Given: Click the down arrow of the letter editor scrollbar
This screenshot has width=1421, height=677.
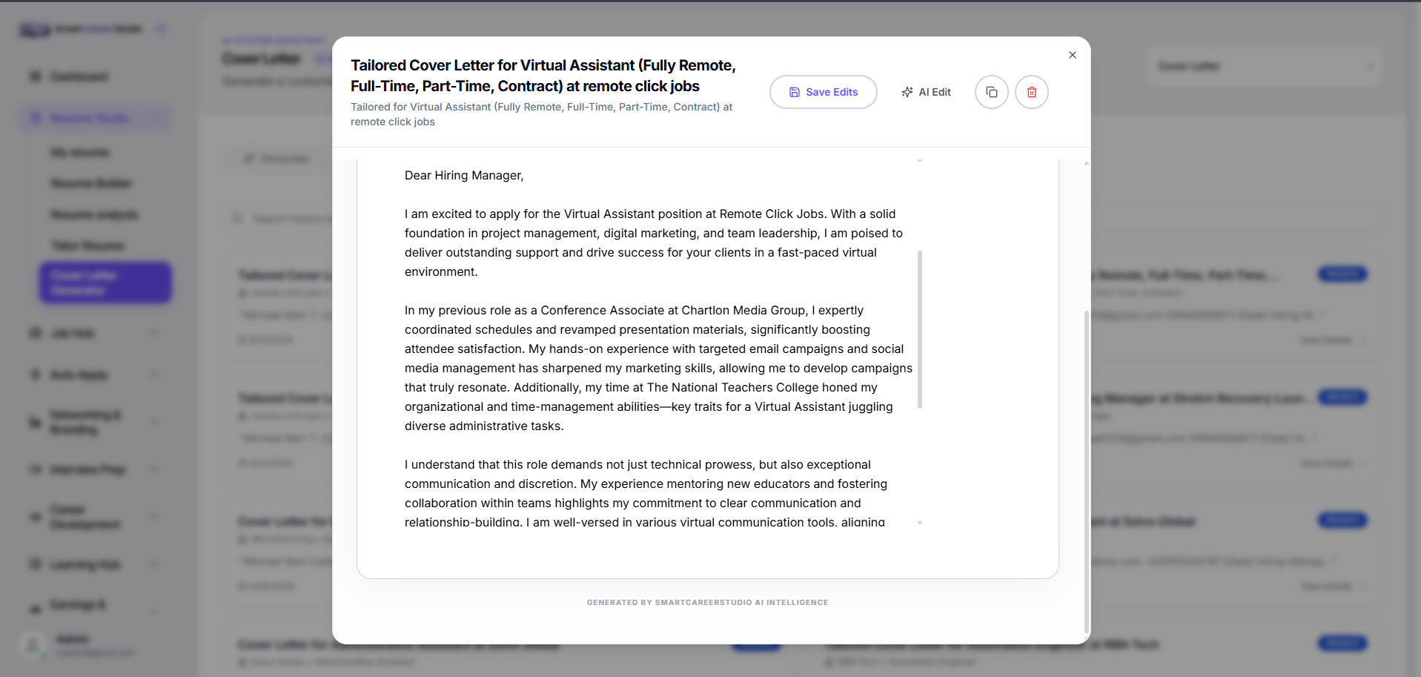Looking at the screenshot, I should click(x=920, y=523).
